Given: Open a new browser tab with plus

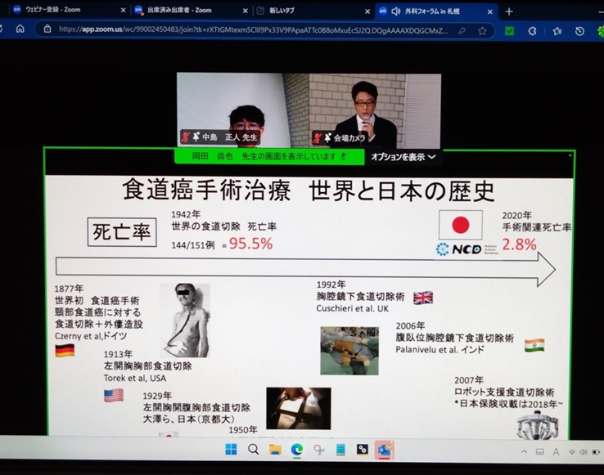Looking at the screenshot, I should coord(509,11).
